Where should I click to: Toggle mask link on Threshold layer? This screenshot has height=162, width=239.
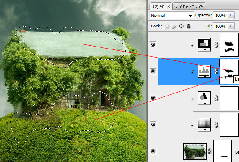[x=216, y=45]
